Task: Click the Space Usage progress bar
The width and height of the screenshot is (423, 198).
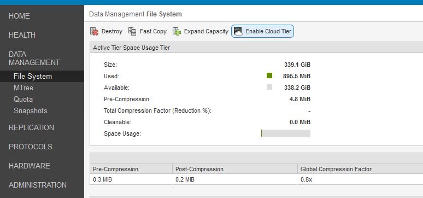Action: (286, 133)
